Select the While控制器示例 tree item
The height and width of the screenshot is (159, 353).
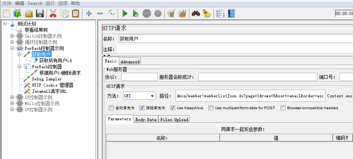[42, 103]
